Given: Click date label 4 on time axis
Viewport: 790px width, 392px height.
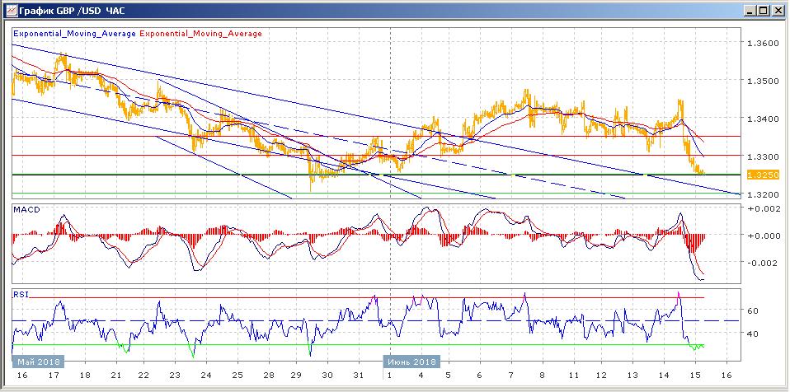Looking at the screenshot, I should coord(421,376).
